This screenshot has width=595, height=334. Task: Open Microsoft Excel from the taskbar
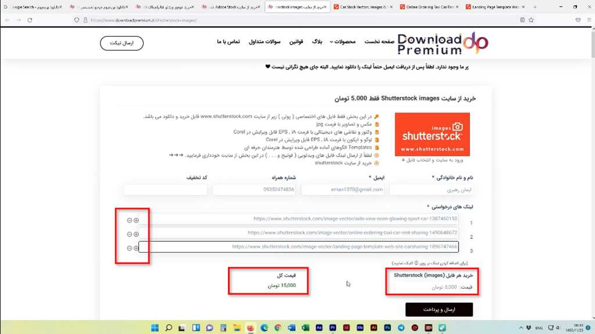pyautogui.click(x=305, y=328)
